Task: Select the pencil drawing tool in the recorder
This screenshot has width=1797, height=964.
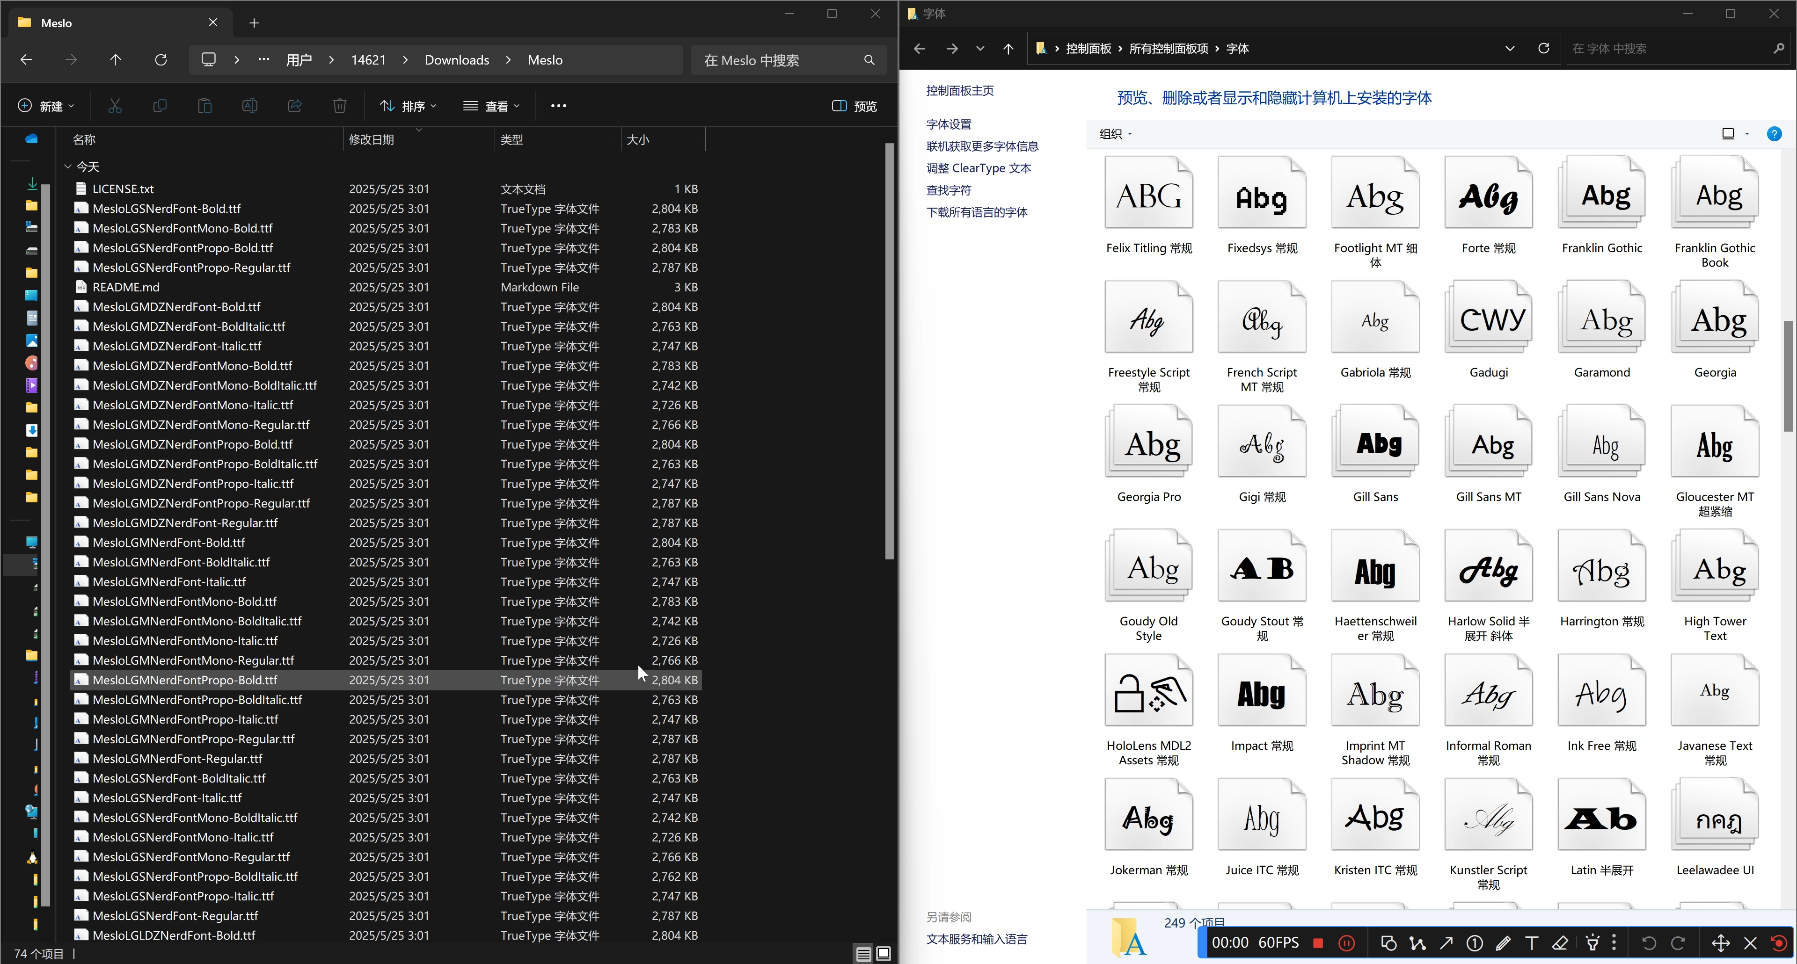Action: (1503, 943)
